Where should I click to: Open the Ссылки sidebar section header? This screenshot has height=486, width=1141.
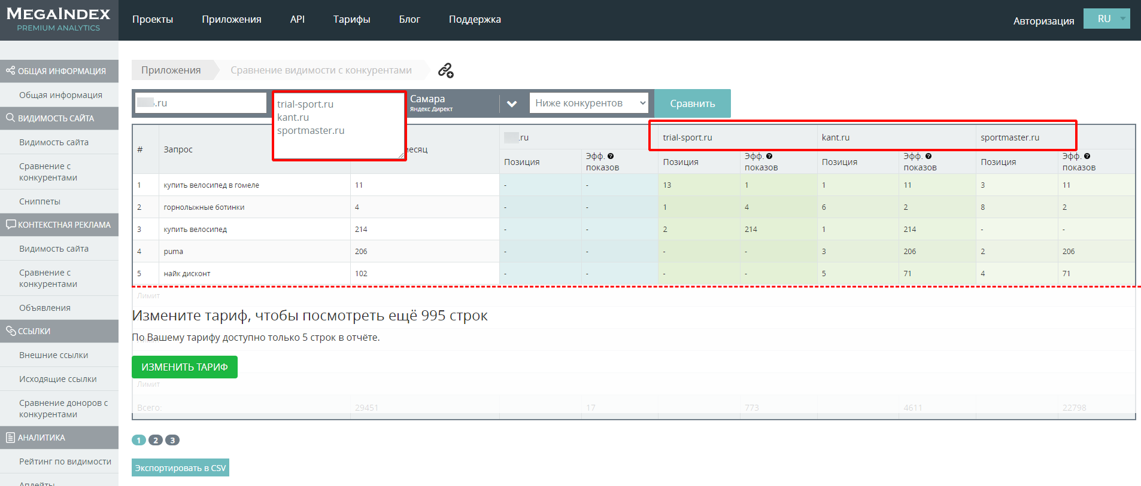pyautogui.click(x=59, y=331)
